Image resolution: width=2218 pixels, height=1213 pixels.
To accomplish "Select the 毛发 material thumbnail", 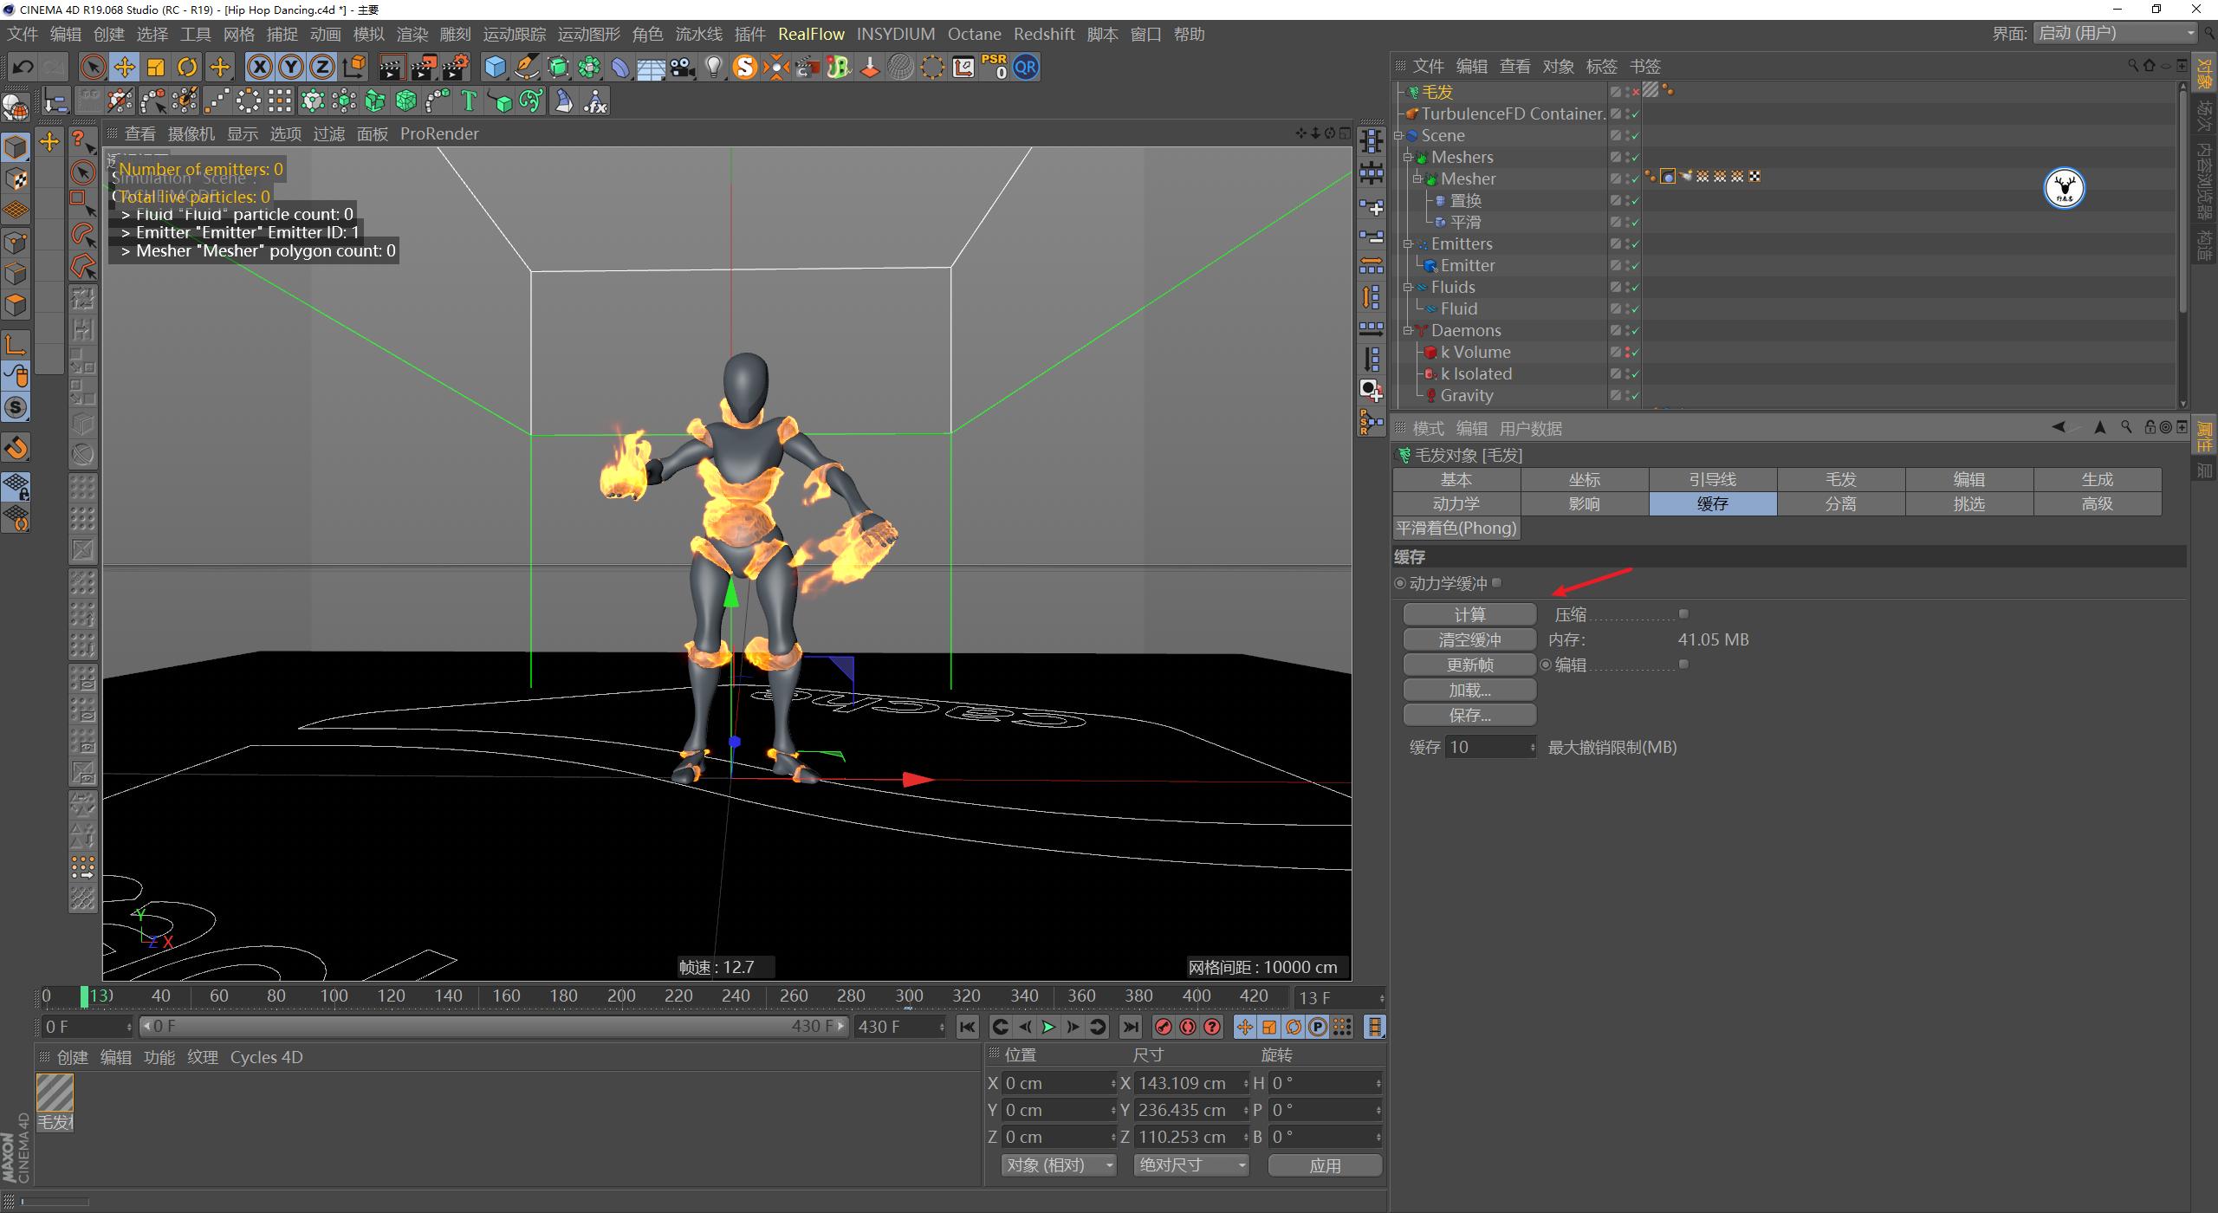I will click(x=55, y=1090).
